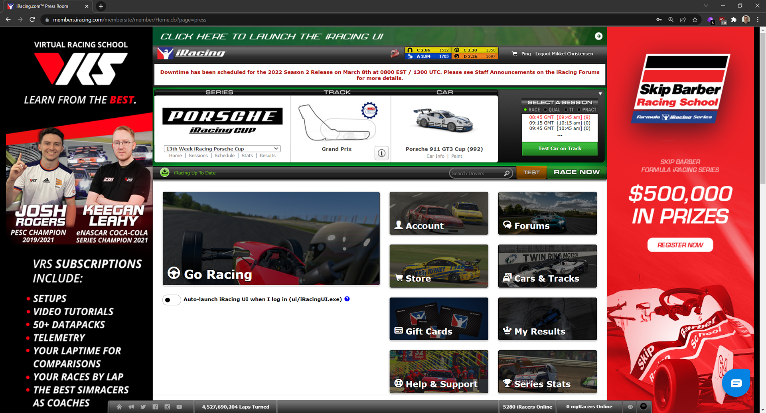Open the browser profile avatar
The image size is (766, 413).
[x=746, y=20]
